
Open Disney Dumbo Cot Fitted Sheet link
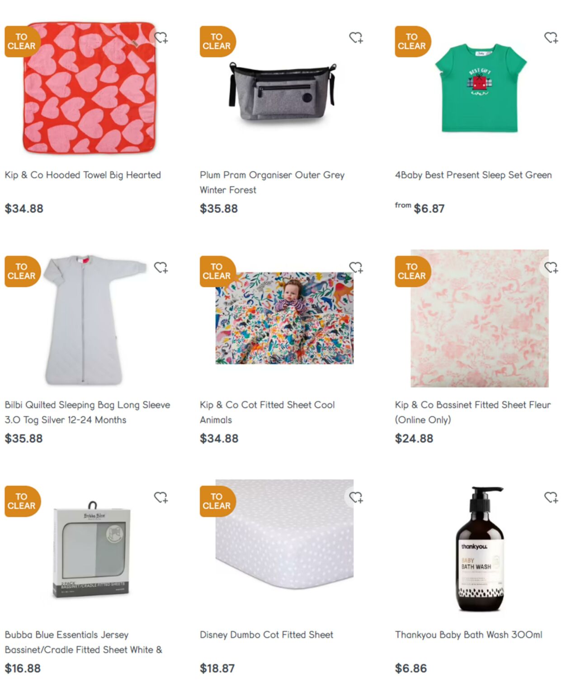[267, 635]
